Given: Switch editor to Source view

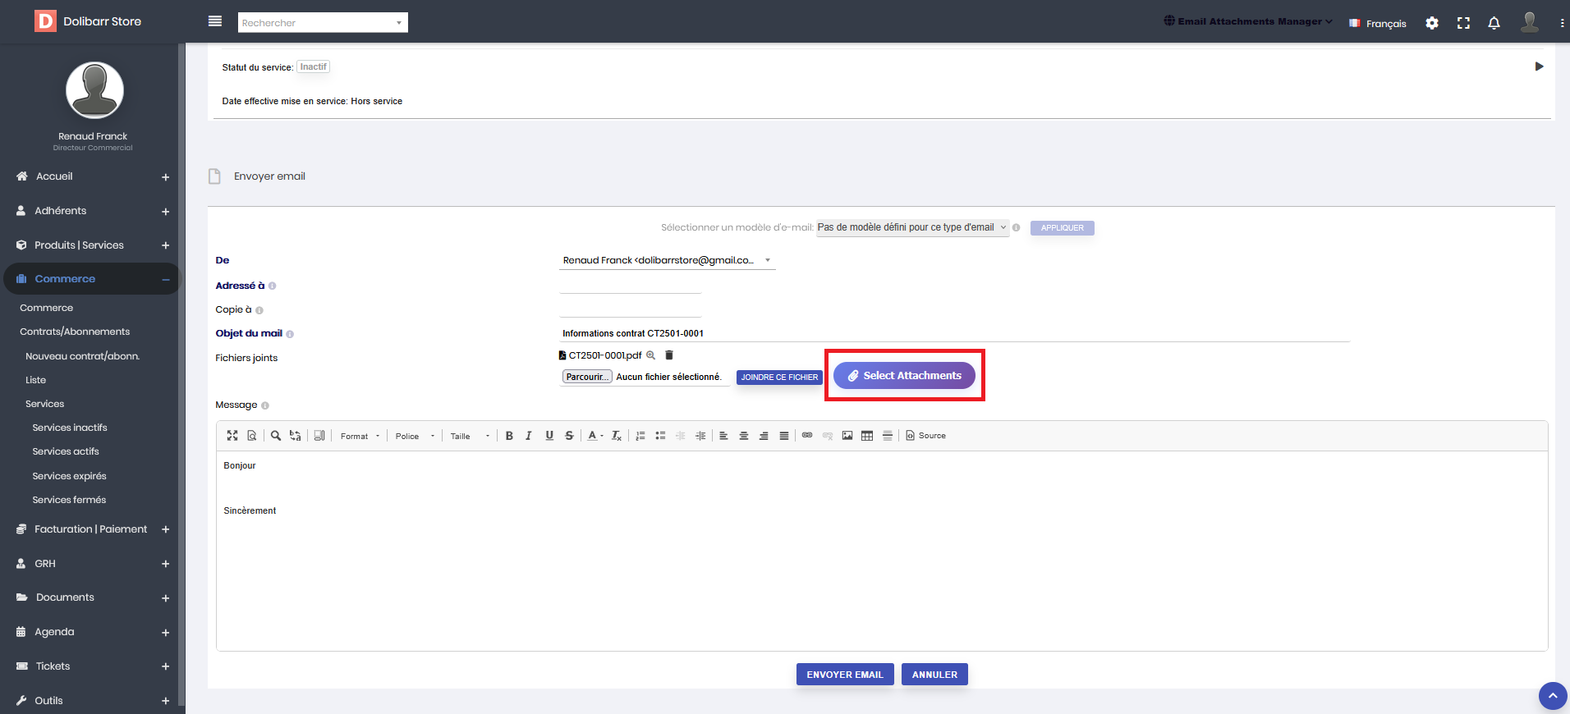Looking at the screenshot, I should (926, 436).
